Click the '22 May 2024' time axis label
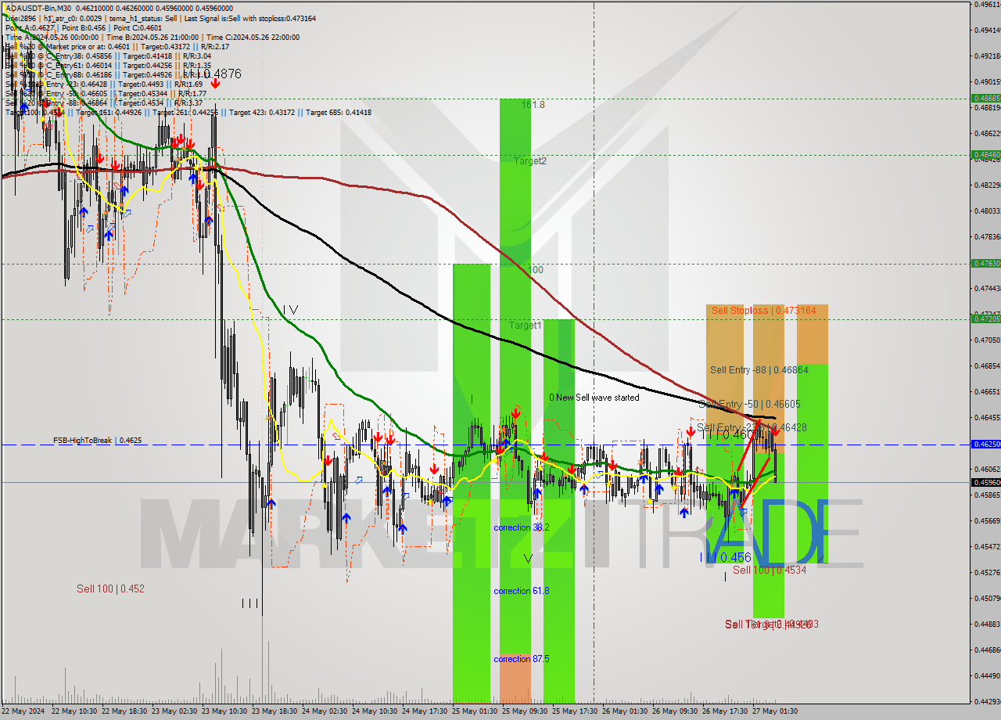Image resolution: width=1001 pixels, height=720 pixels. coord(23,711)
